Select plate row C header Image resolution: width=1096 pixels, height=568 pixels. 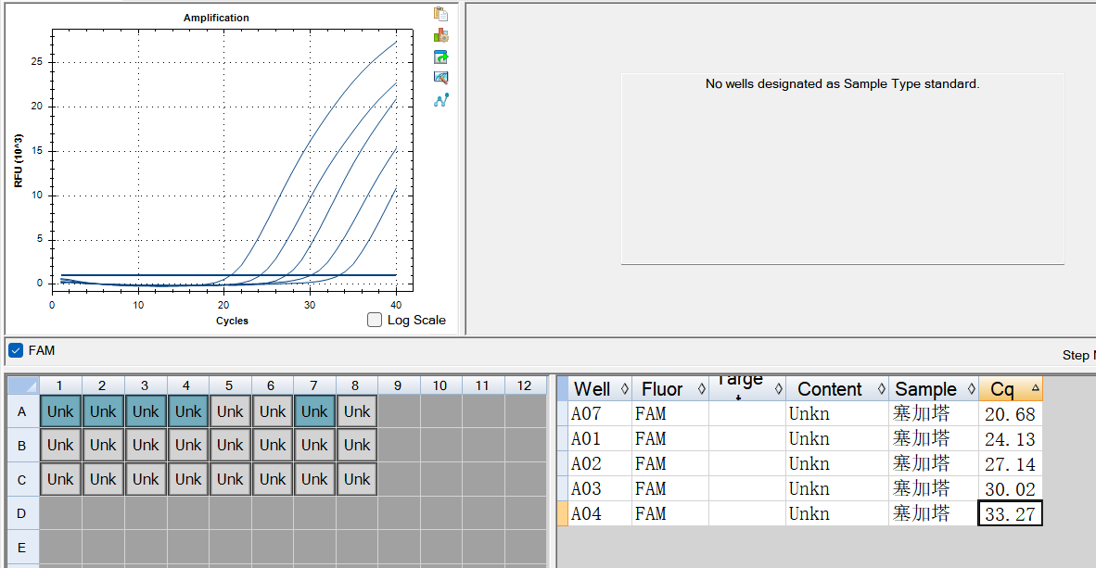click(22, 480)
